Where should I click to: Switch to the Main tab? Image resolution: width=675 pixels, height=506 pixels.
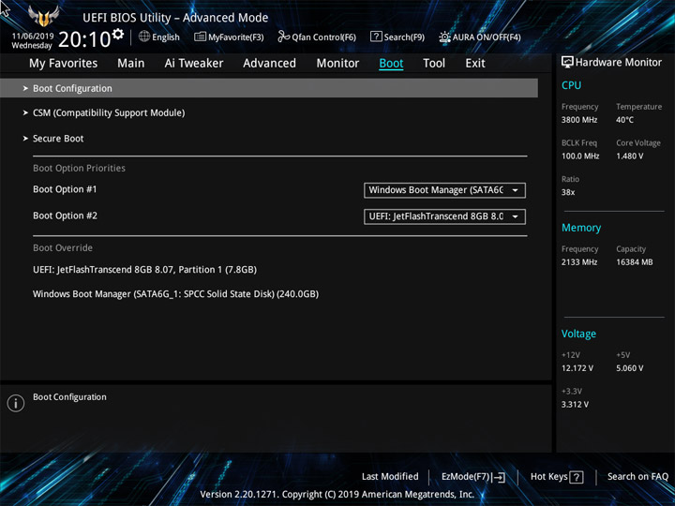[131, 64]
